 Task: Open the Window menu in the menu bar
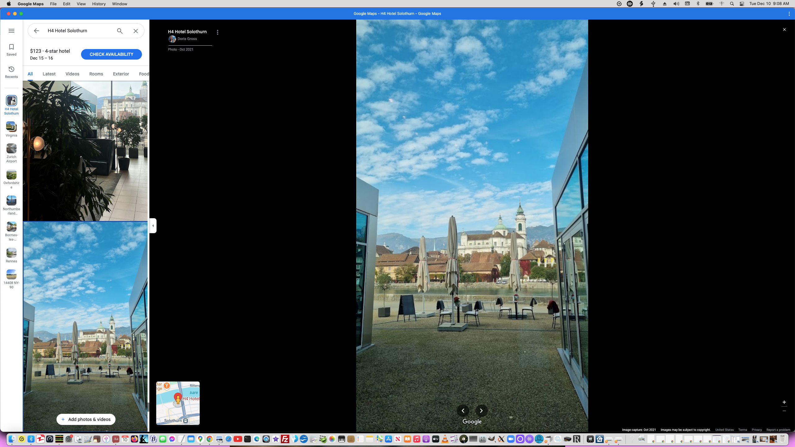tap(119, 4)
